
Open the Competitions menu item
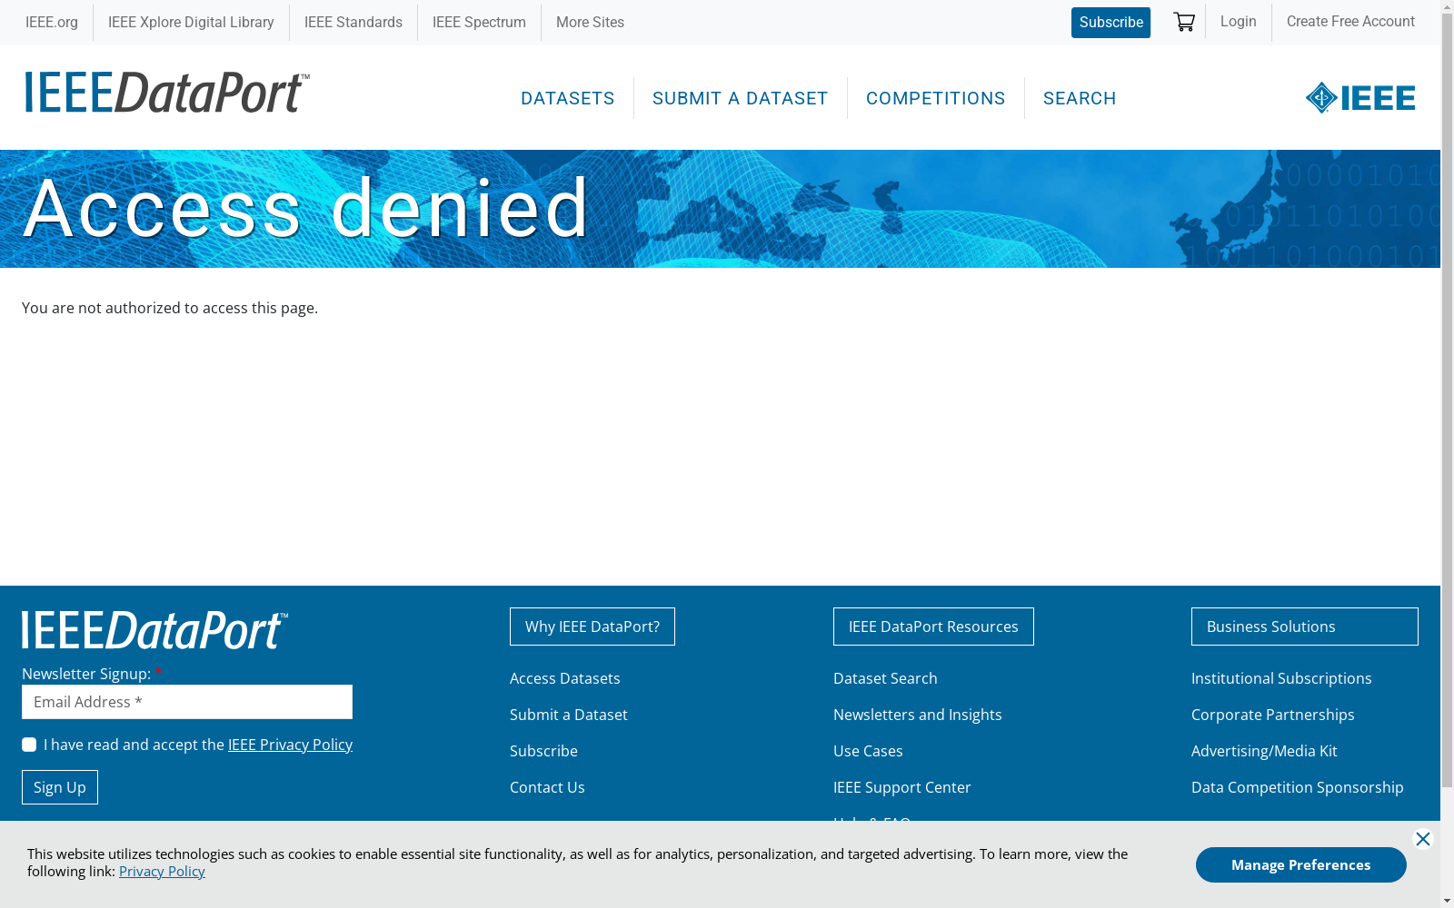[x=936, y=98]
